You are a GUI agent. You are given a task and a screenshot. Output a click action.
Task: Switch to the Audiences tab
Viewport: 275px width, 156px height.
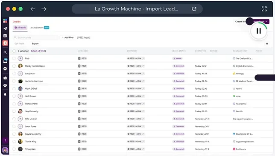point(40,28)
